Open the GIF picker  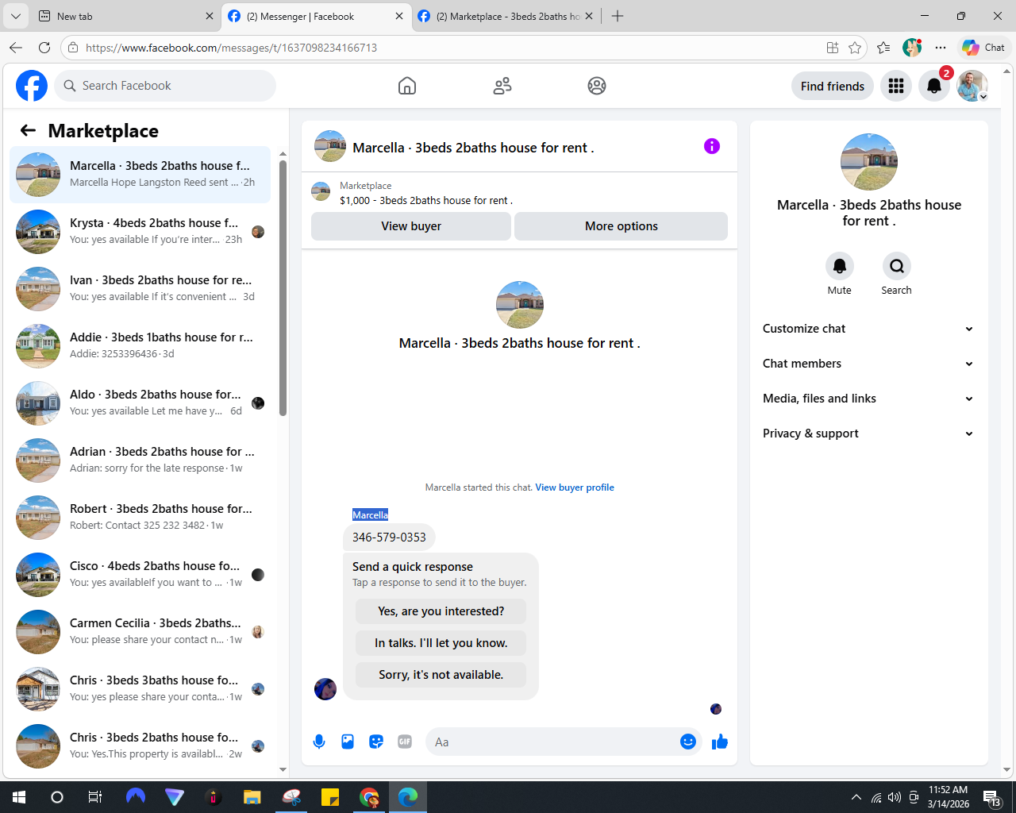[x=405, y=742]
